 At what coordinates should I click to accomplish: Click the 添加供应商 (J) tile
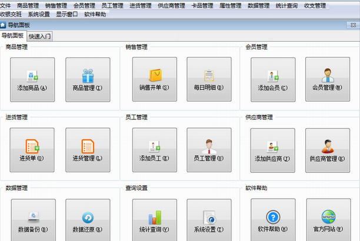[x=273, y=150]
